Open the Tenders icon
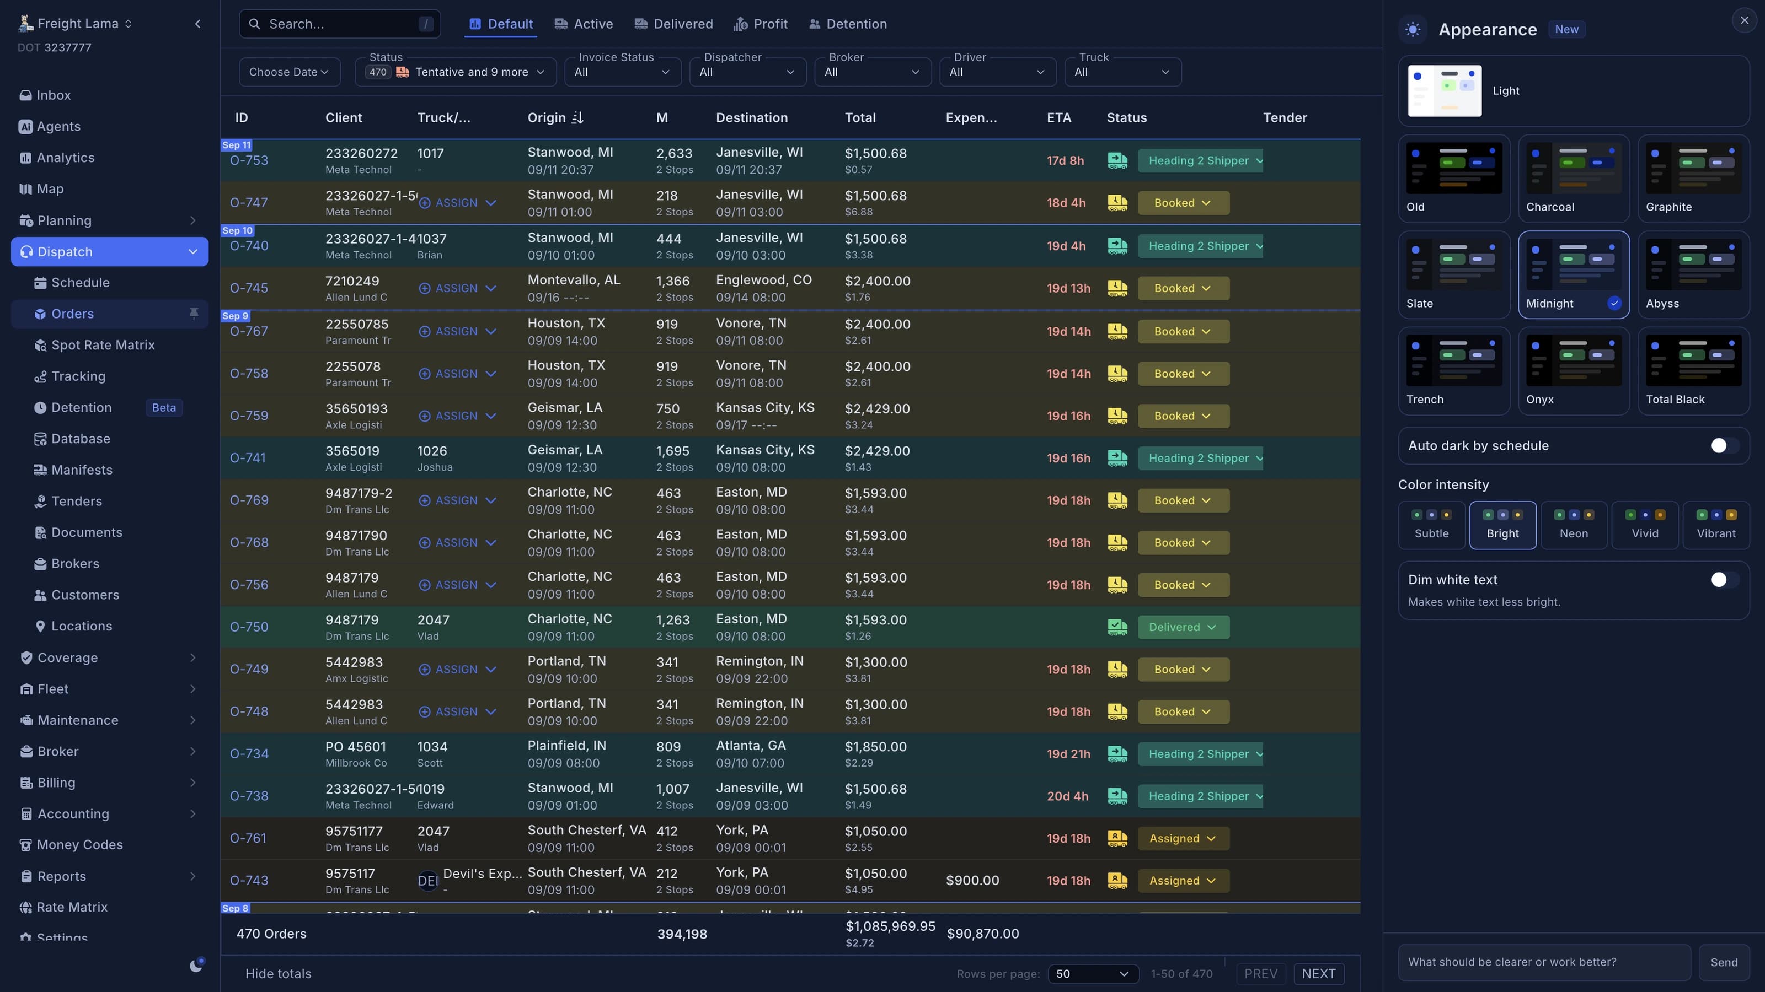The image size is (1765, 992). click(40, 502)
